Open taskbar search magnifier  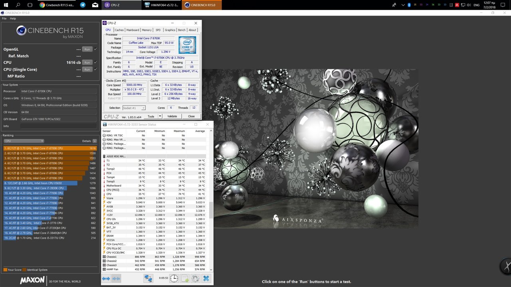(x=18, y=5)
